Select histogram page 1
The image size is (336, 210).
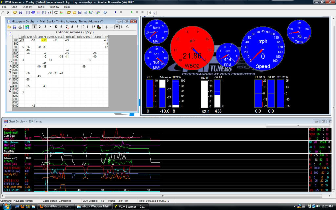(x=34, y=27)
